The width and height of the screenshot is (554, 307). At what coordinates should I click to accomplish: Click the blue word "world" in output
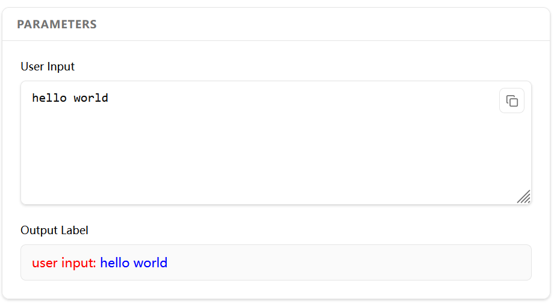coord(151,263)
